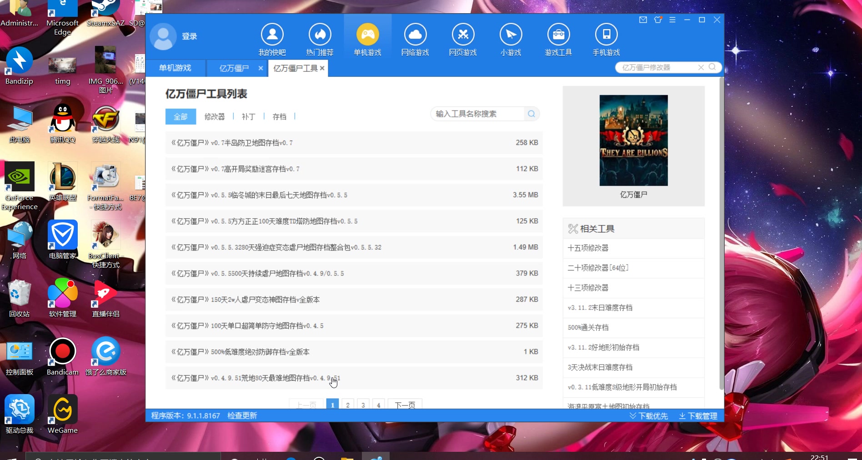Click the vertical scrollbar of tool page

[x=722, y=234]
